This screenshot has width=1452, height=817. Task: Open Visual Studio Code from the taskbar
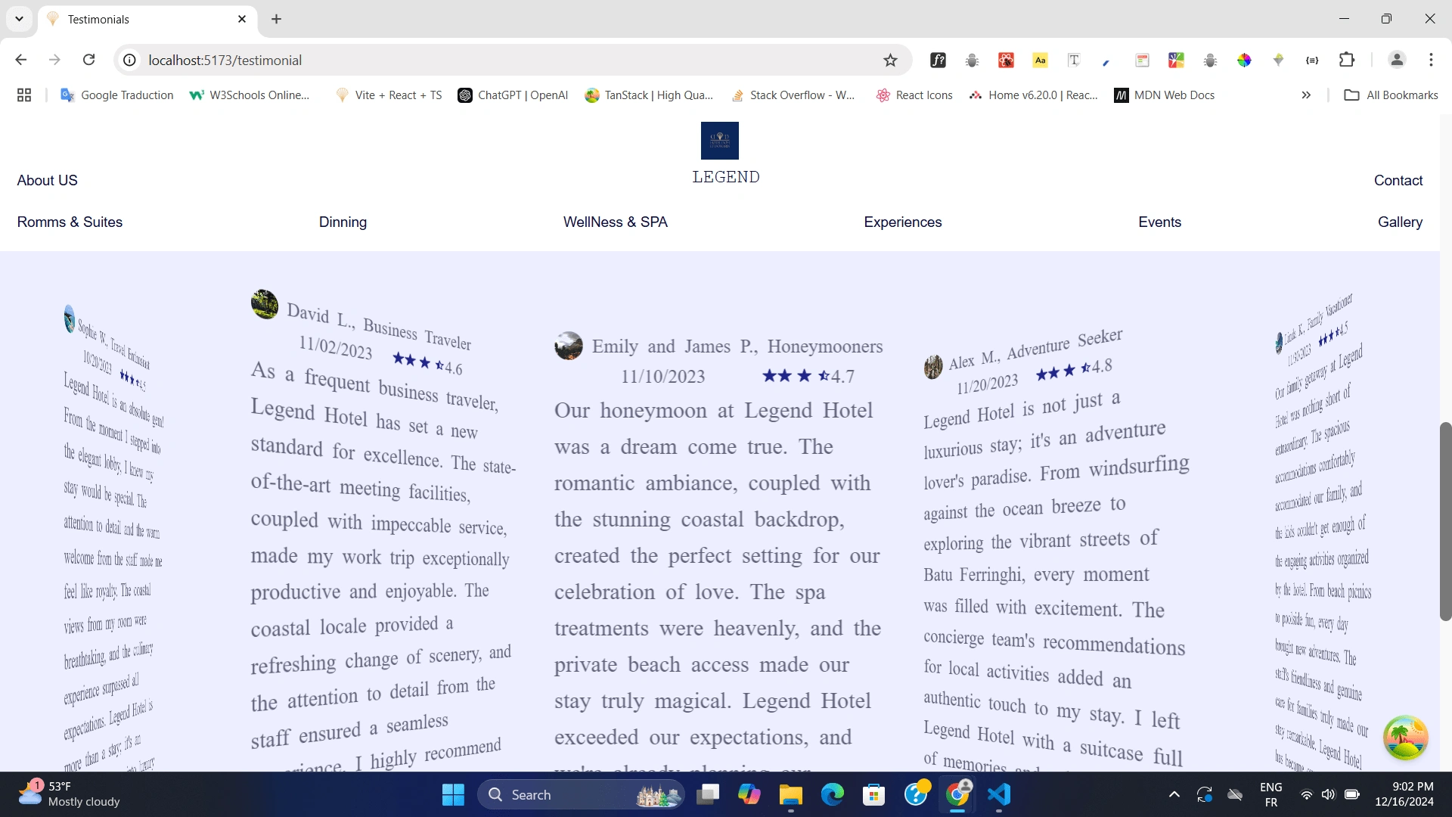[x=999, y=794]
